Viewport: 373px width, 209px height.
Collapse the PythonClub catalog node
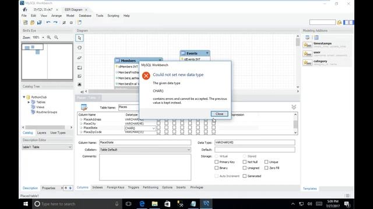pos(24,97)
